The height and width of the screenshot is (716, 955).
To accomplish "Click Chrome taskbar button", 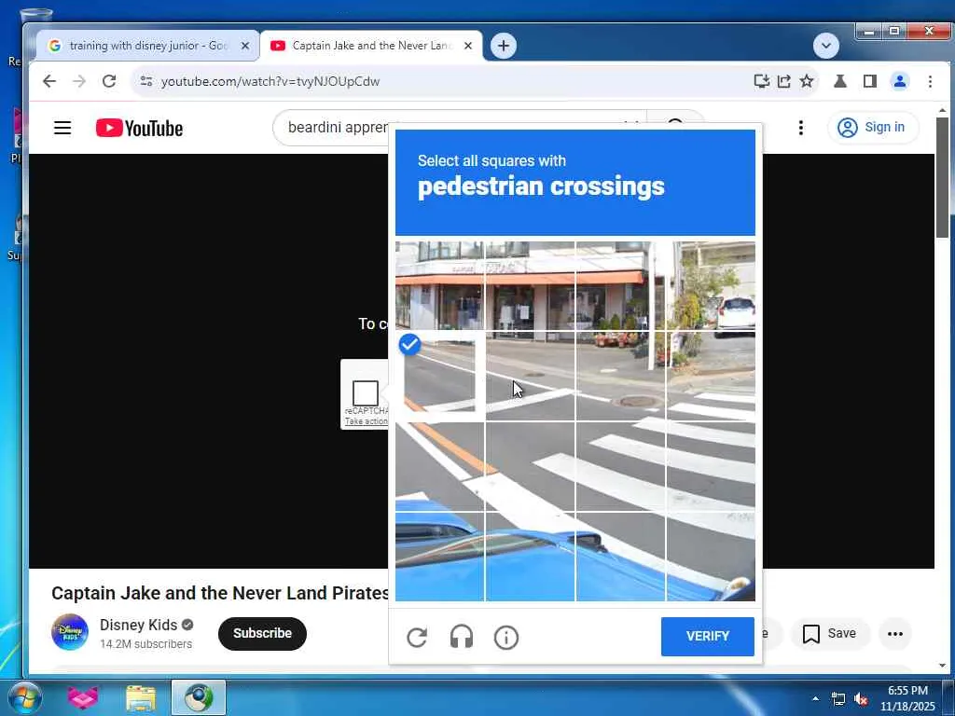I will 199,697.
